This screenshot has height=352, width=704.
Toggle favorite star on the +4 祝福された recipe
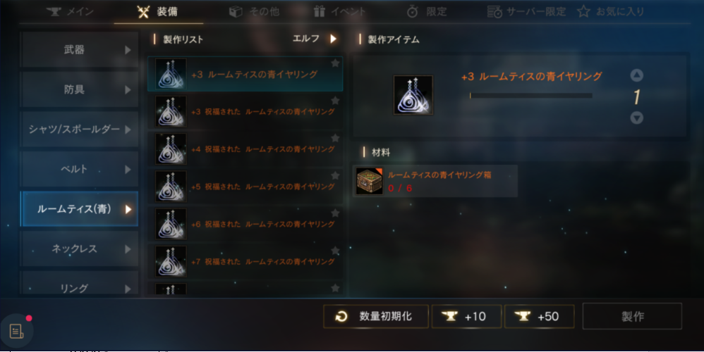335,138
